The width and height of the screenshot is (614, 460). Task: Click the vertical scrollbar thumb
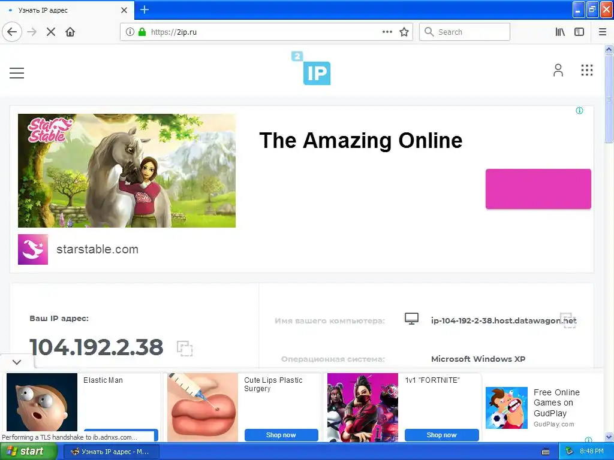point(609,99)
